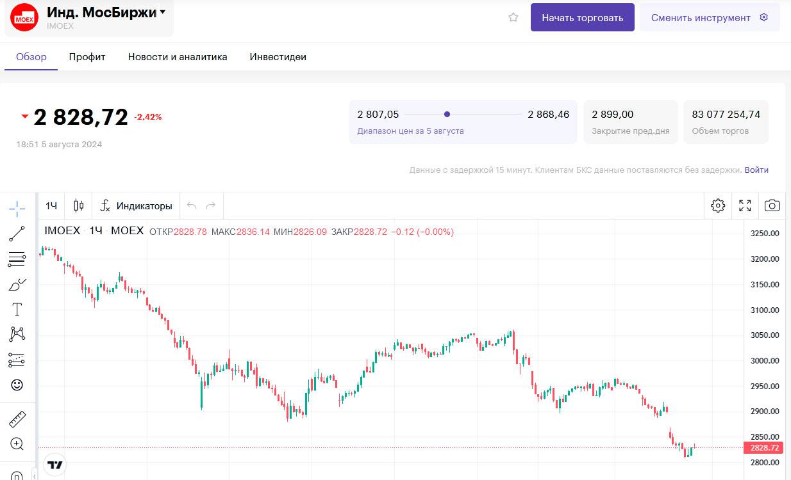Screen dimensions: 791x480
Task: Toggle fullscreen chart mode
Action: point(745,205)
